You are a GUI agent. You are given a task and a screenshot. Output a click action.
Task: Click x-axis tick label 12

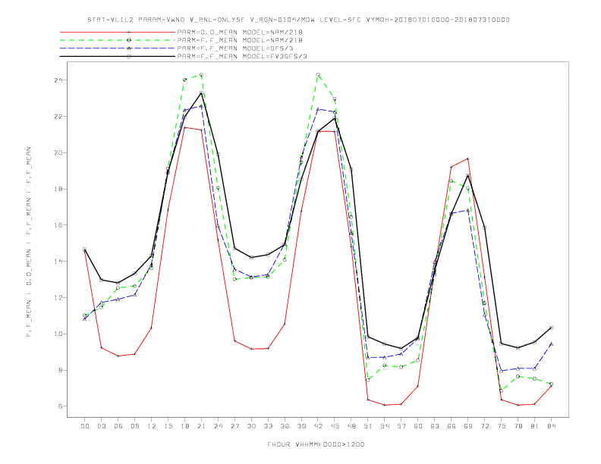[x=152, y=426]
